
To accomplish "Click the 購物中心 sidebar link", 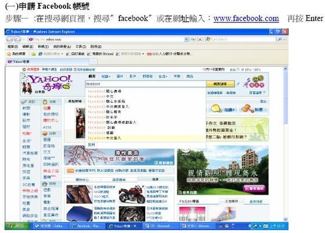I will click(x=51, y=120).
